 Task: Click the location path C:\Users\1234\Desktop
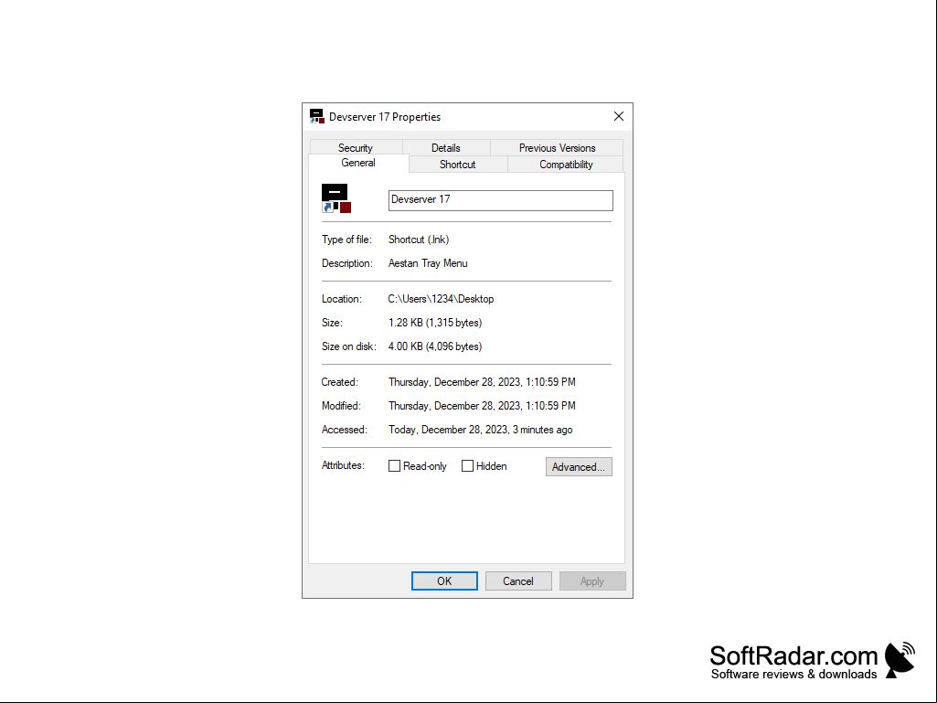click(x=441, y=299)
